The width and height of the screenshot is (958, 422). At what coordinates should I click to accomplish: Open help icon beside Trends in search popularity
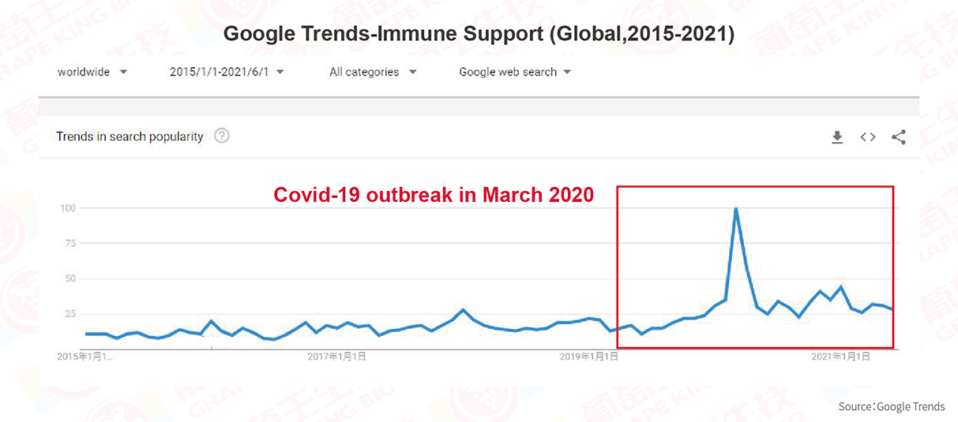222,136
